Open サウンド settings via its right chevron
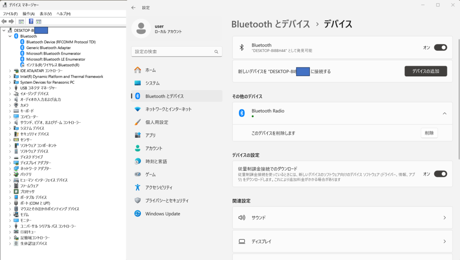The image size is (460, 260). click(445, 218)
